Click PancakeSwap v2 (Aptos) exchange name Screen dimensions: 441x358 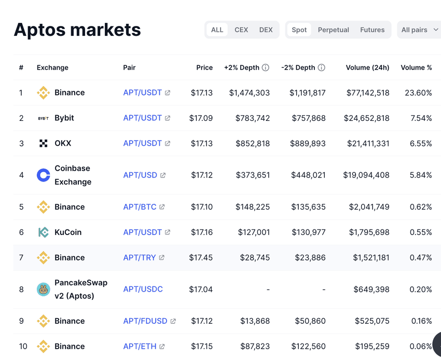pos(81,290)
